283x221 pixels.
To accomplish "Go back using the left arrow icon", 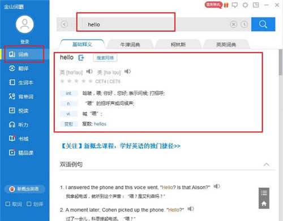I will [x=65, y=24].
